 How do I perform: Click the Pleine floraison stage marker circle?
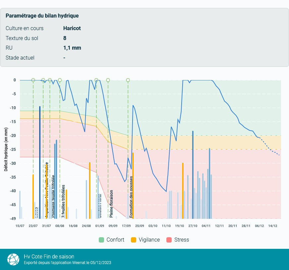[108, 80]
